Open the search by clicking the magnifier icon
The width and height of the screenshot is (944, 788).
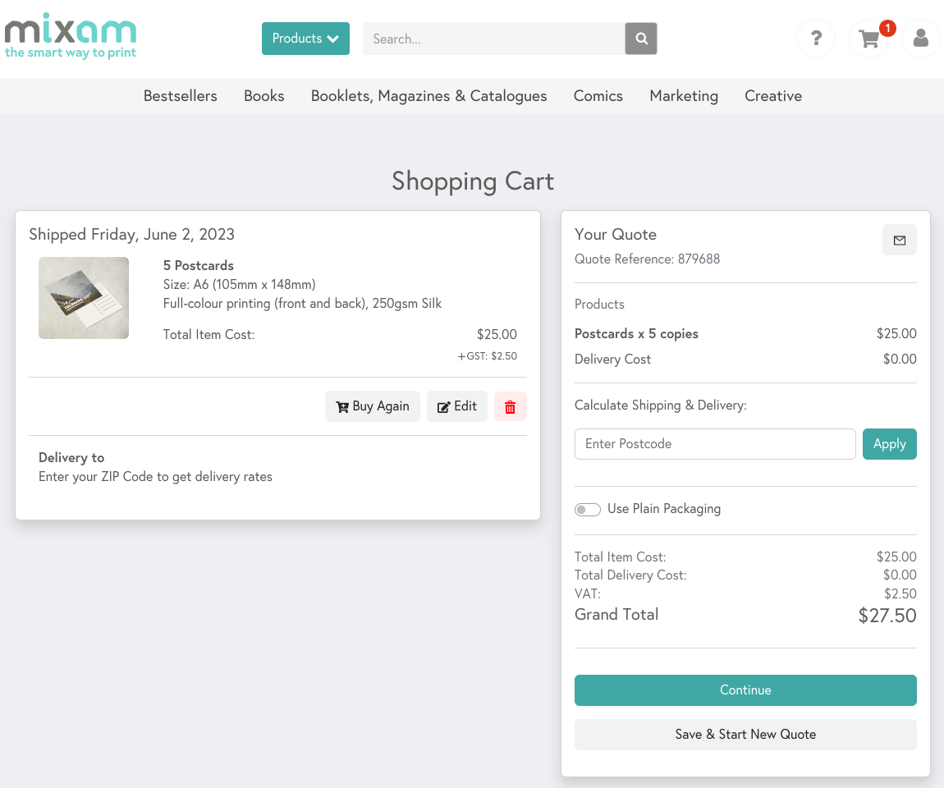click(640, 39)
